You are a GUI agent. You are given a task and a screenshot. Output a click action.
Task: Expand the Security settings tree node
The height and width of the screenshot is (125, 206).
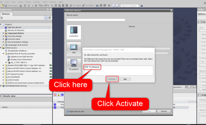coord(3,36)
